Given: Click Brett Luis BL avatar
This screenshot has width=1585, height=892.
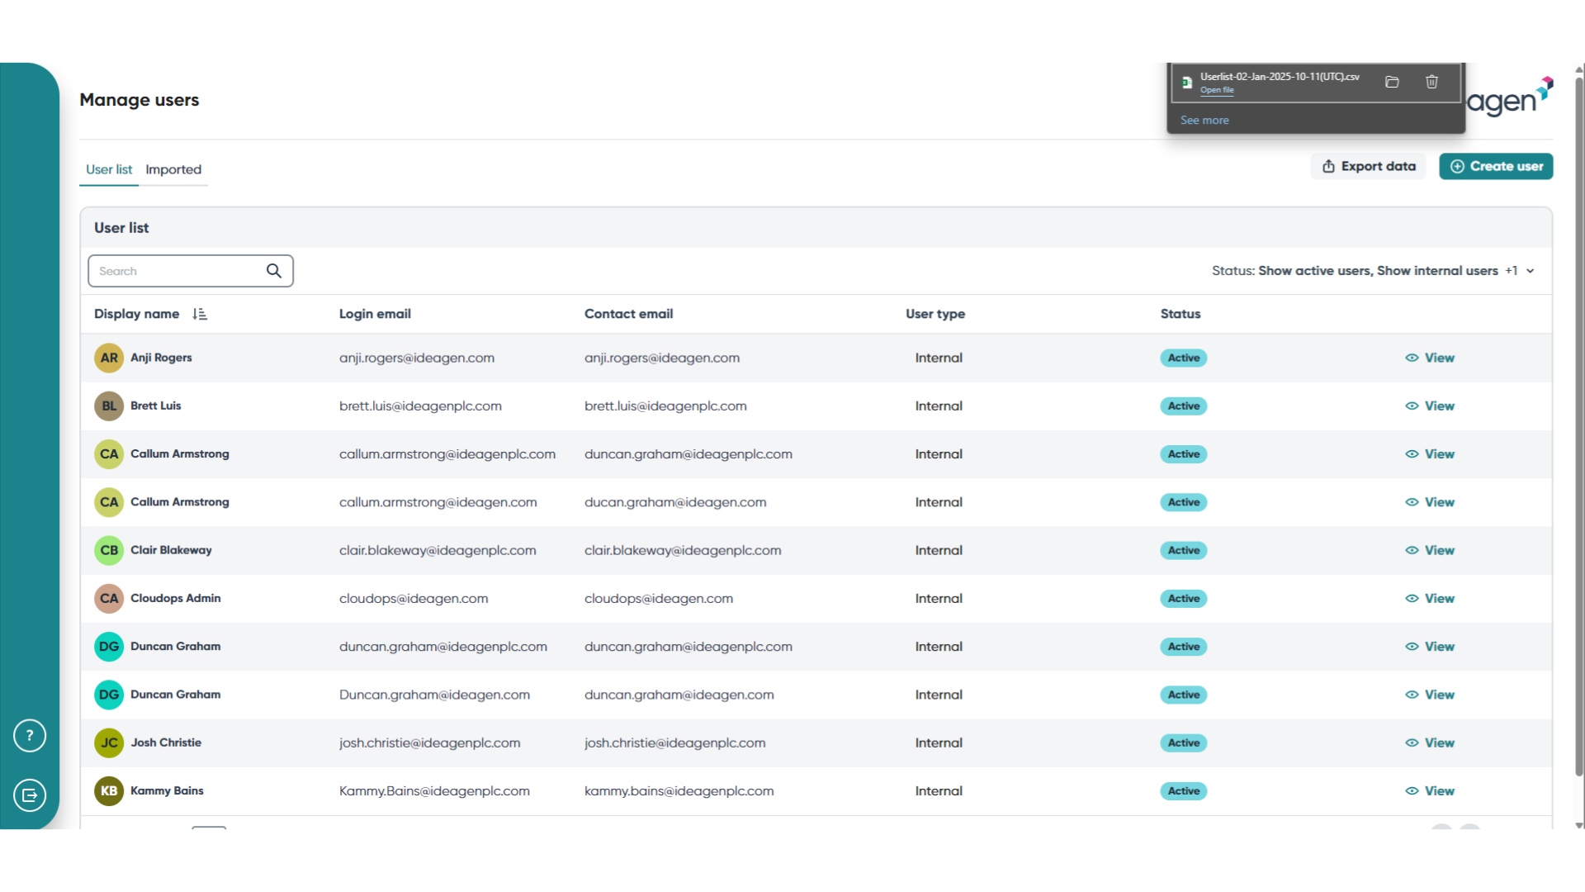Looking at the screenshot, I should pyautogui.click(x=109, y=406).
